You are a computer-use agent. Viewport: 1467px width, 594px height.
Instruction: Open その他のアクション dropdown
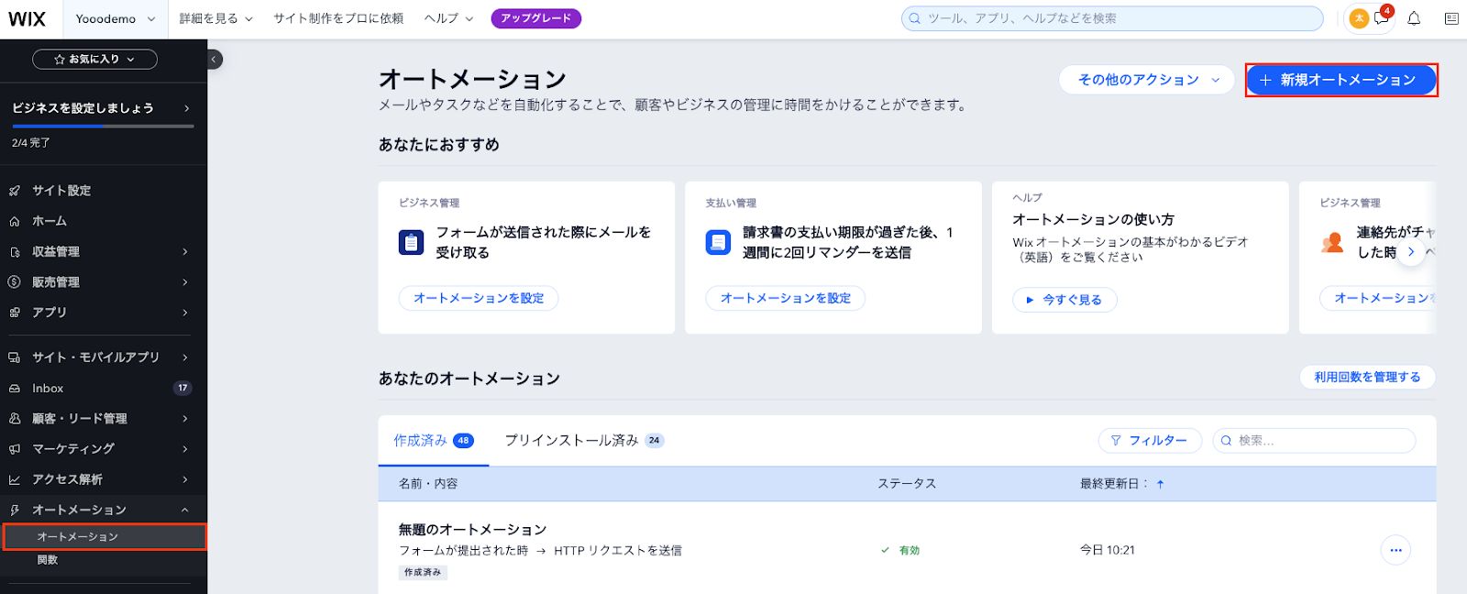pyautogui.click(x=1149, y=80)
